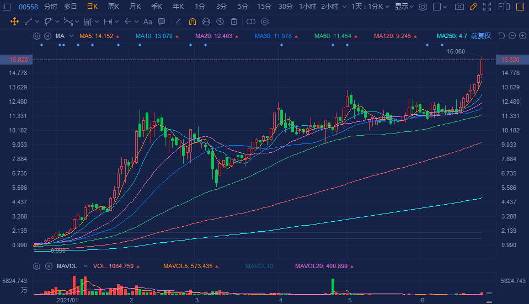Click the MA20: 12.403 value
Image resolution: width=529 pixels, height=304 pixels.
[x=214, y=36]
